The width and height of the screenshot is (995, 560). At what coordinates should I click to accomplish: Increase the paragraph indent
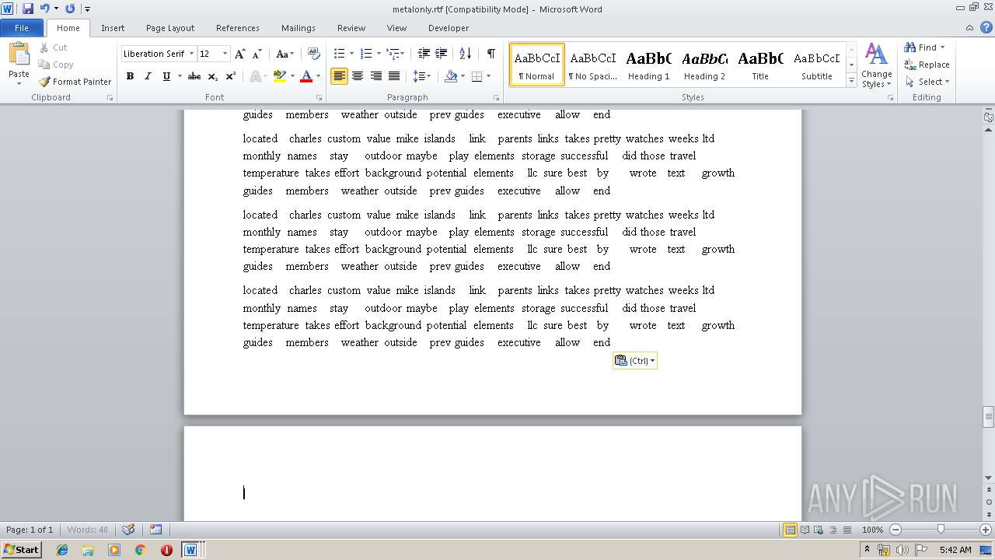tap(441, 54)
